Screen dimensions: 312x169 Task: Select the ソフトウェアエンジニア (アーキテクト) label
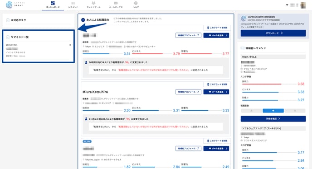[x=273, y=128]
